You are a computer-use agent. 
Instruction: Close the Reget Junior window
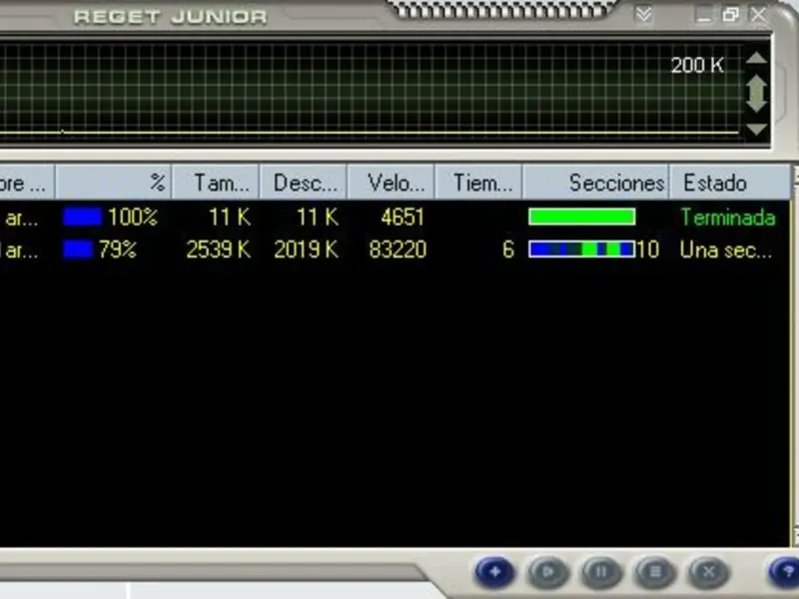point(759,15)
